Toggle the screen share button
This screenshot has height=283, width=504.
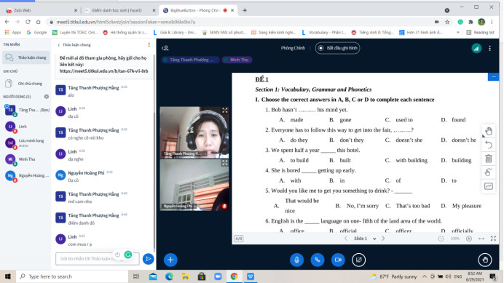(x=358, y=260)
